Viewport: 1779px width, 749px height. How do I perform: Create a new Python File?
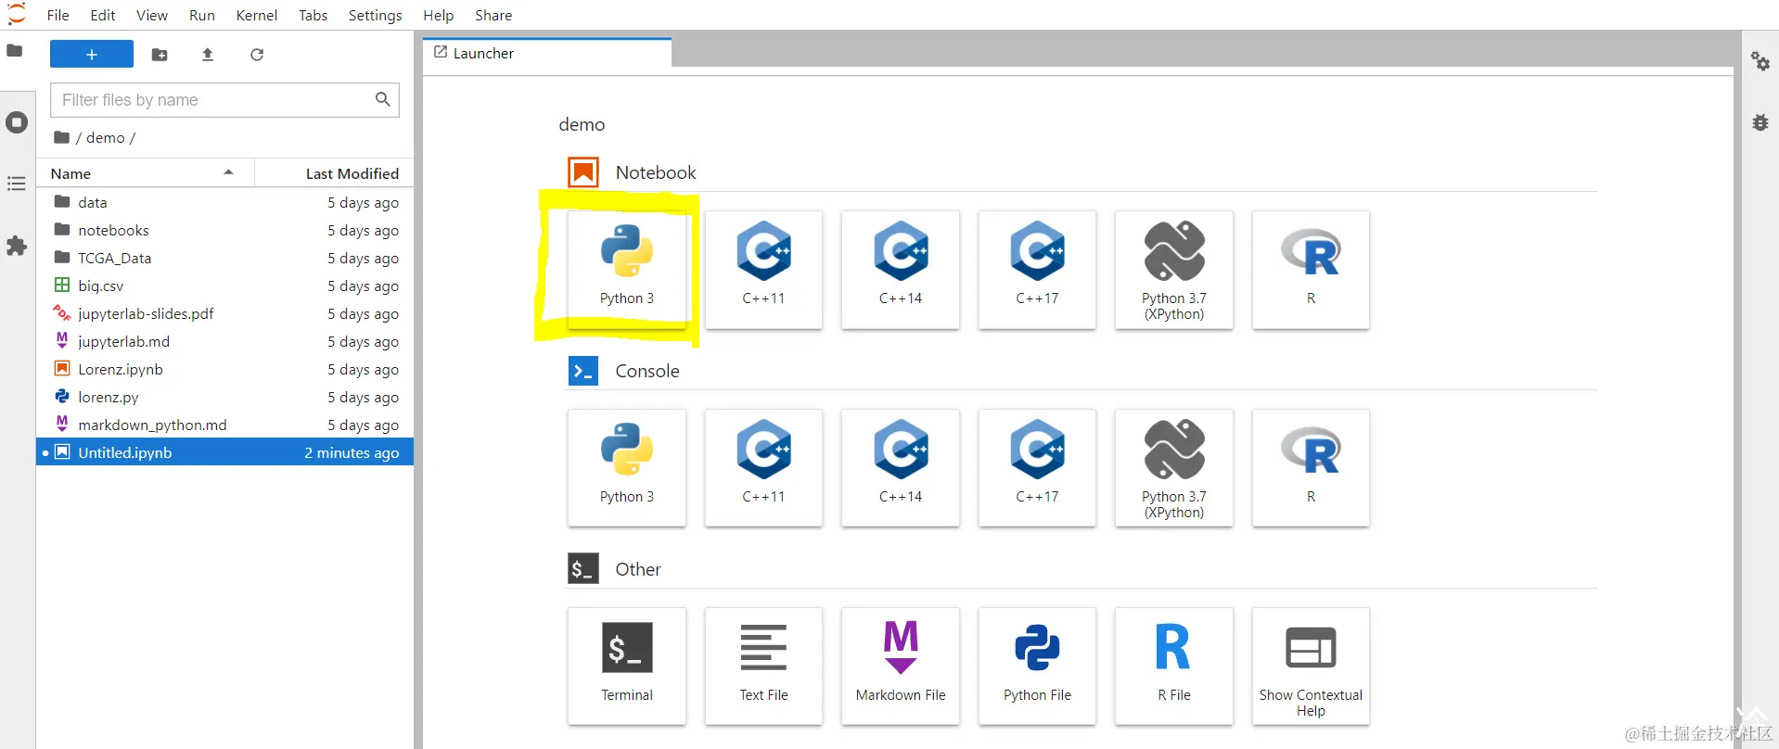(1037, 666)
